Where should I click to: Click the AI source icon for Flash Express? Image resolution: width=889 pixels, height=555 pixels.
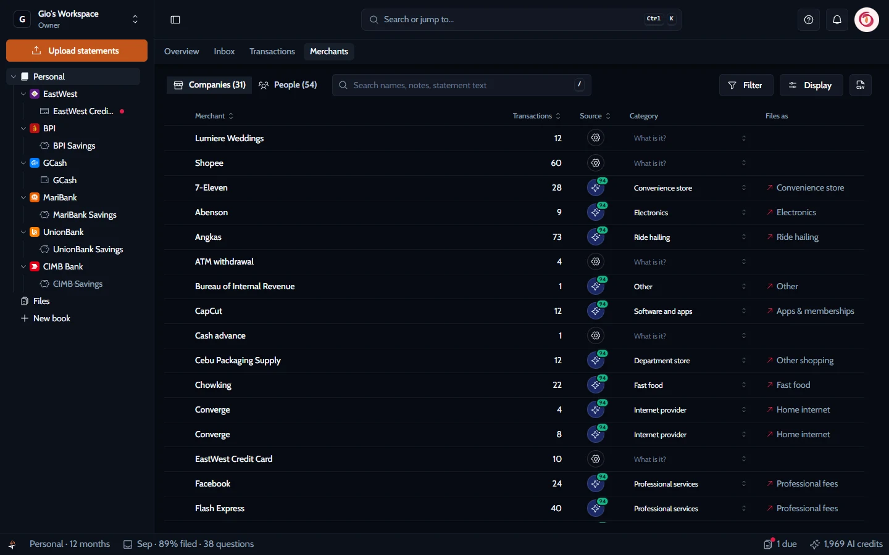tap(596, 508)
